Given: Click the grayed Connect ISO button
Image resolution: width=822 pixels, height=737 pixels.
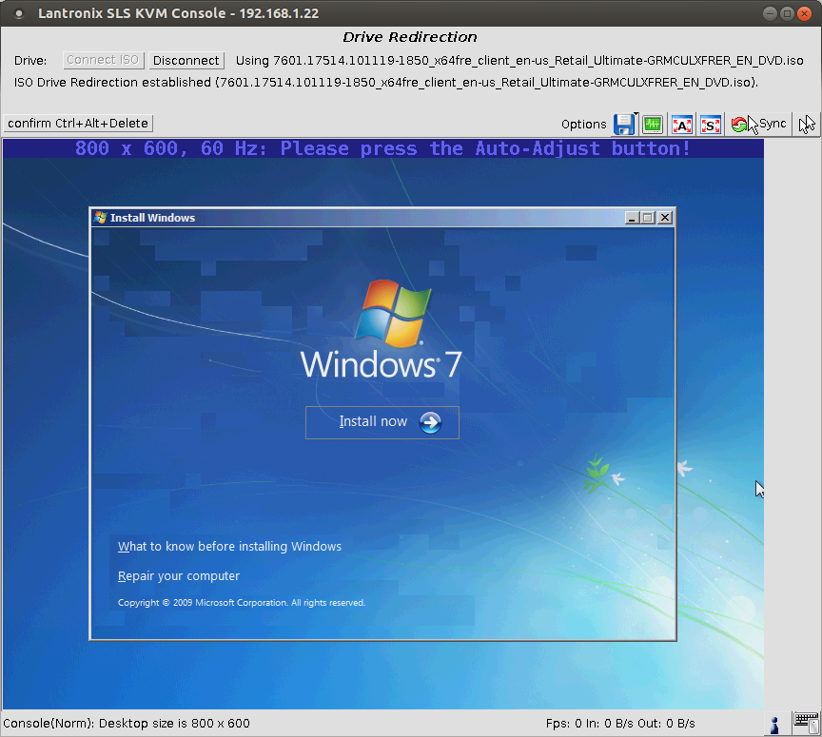Looking at the screenshot, I should (x=103, y=60).
